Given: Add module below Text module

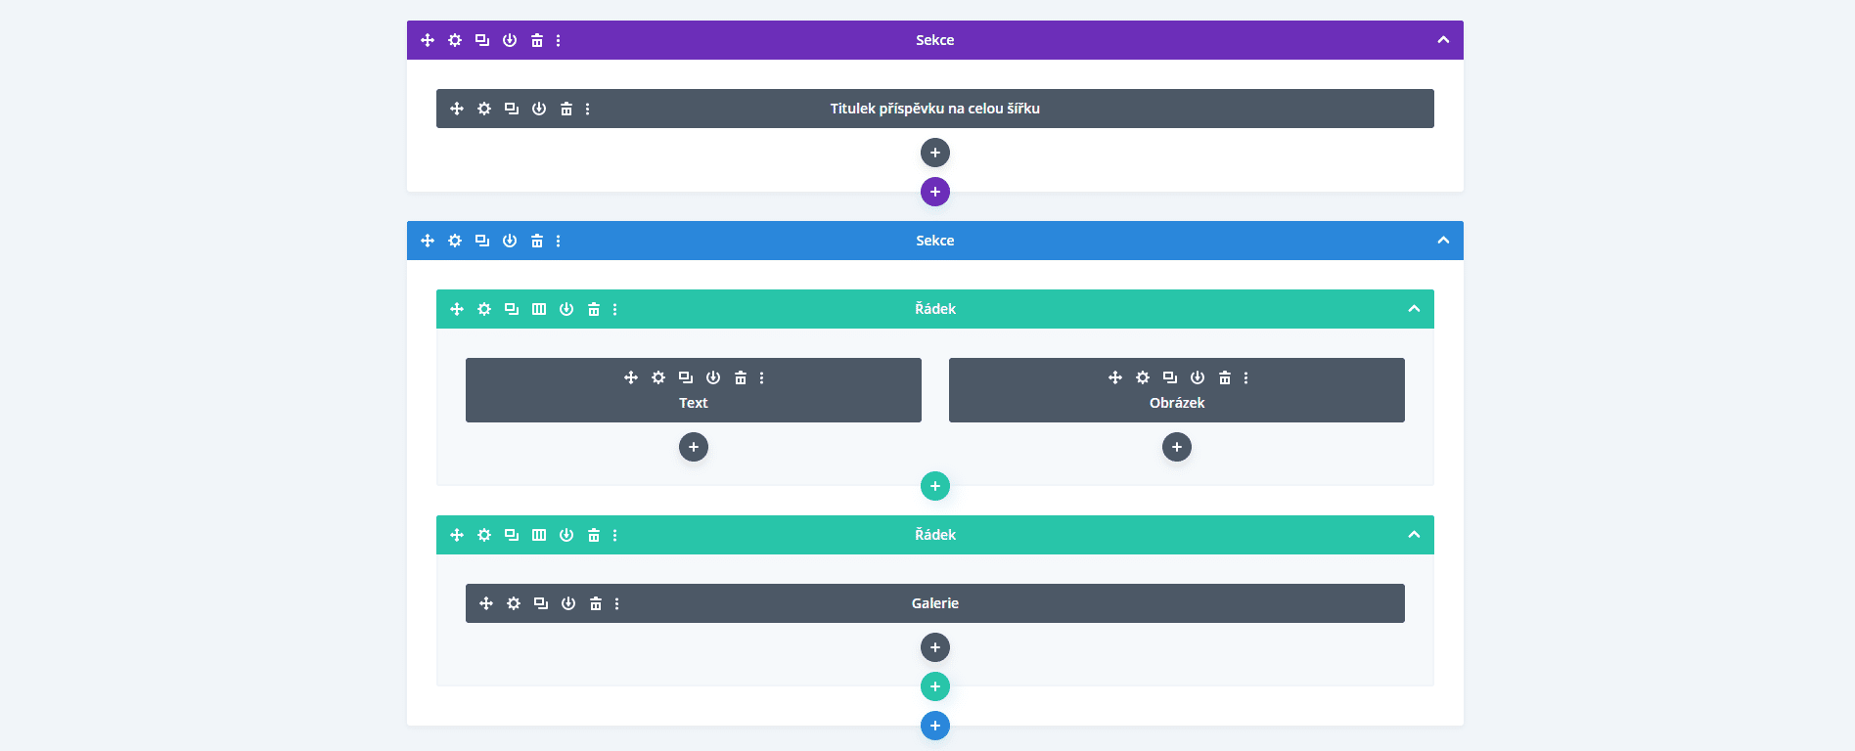Looking at the screenshot, I should 694,447.
